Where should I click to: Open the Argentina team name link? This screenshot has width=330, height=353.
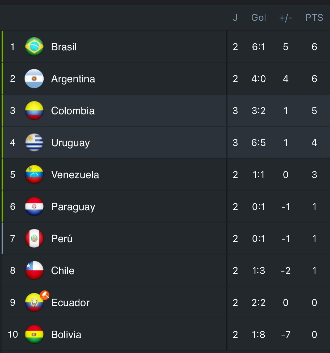[73, 79]
